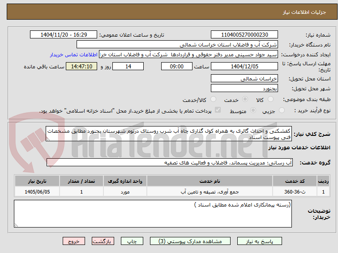Click the deadline hour field 09:00
Viewport: 338px width, 253px height.
pyautogui.click(x=176, y=66)
